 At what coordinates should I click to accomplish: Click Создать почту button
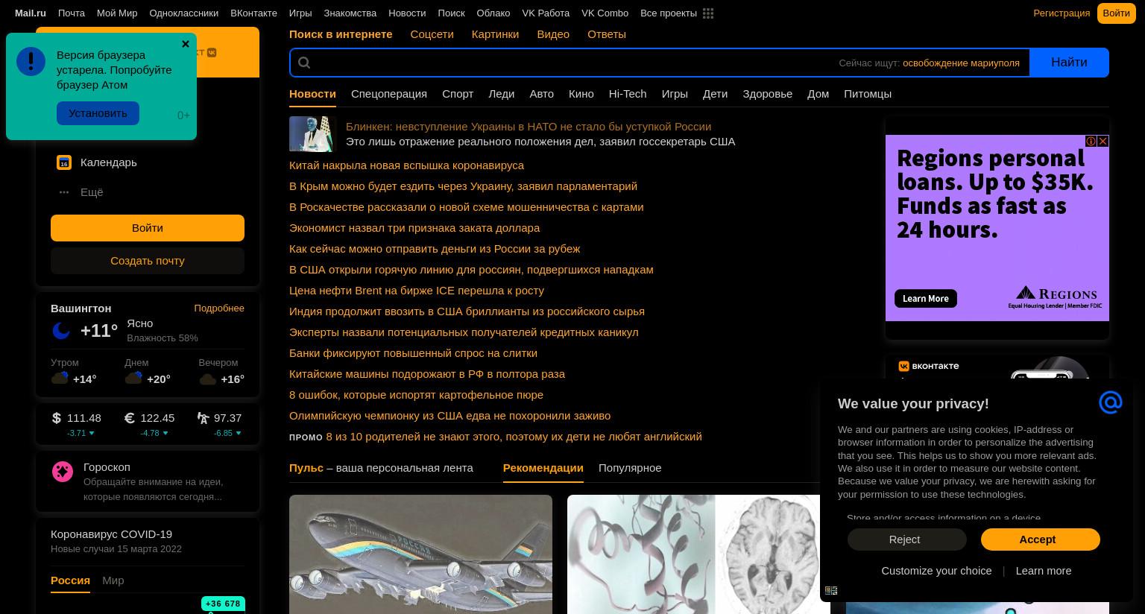[148, 261]
